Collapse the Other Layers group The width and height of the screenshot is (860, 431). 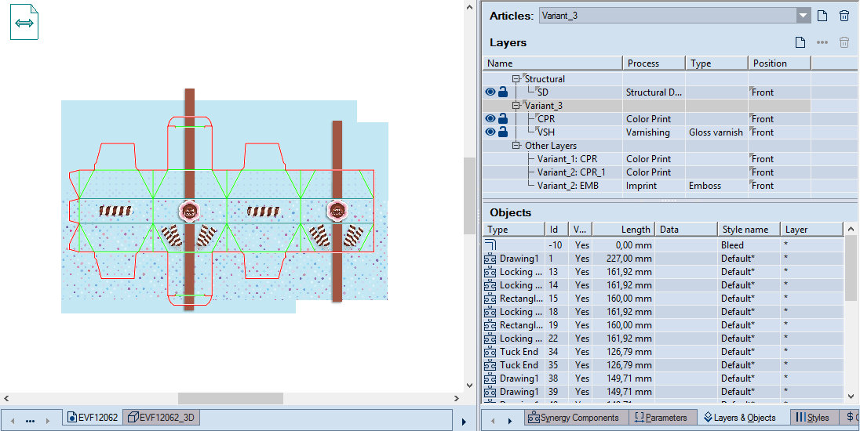click(x=516, y=146)
